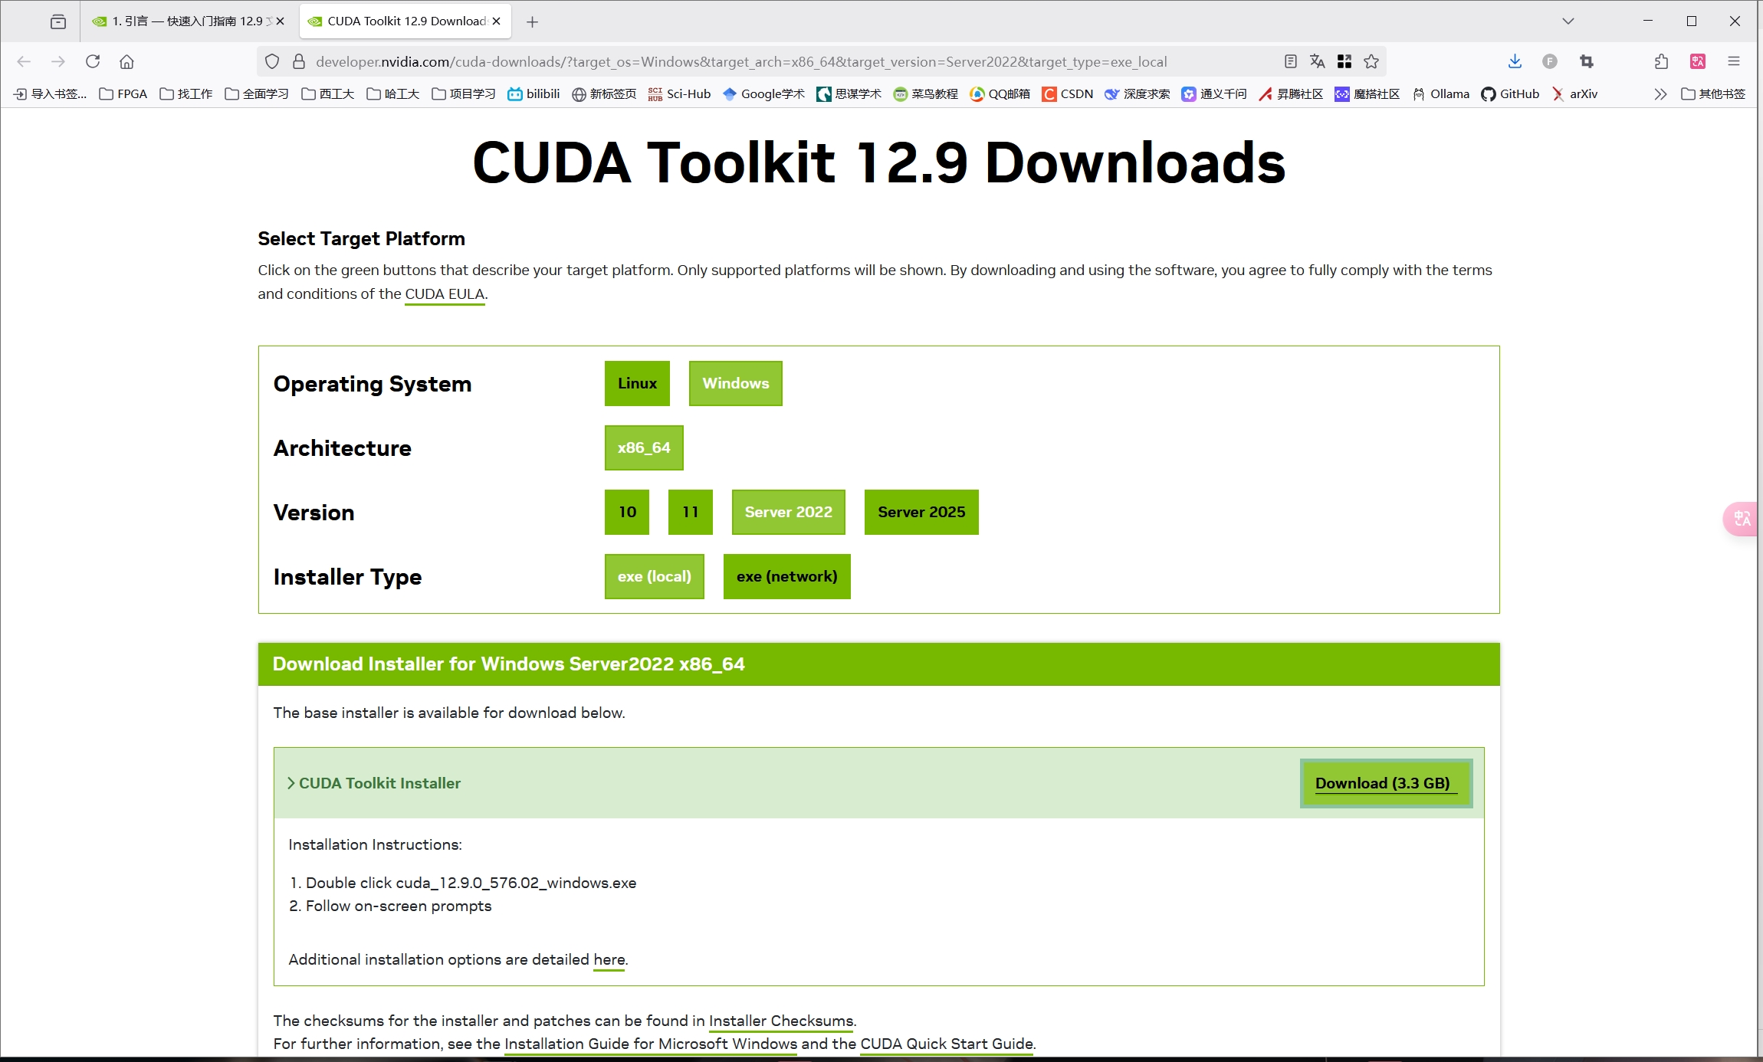Open the bilibili bookmark
Image resolution: width=1763 pixels, height=1062 pixels.
click(533, 94)
